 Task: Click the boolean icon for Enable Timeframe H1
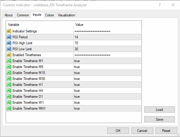point(9,85)
